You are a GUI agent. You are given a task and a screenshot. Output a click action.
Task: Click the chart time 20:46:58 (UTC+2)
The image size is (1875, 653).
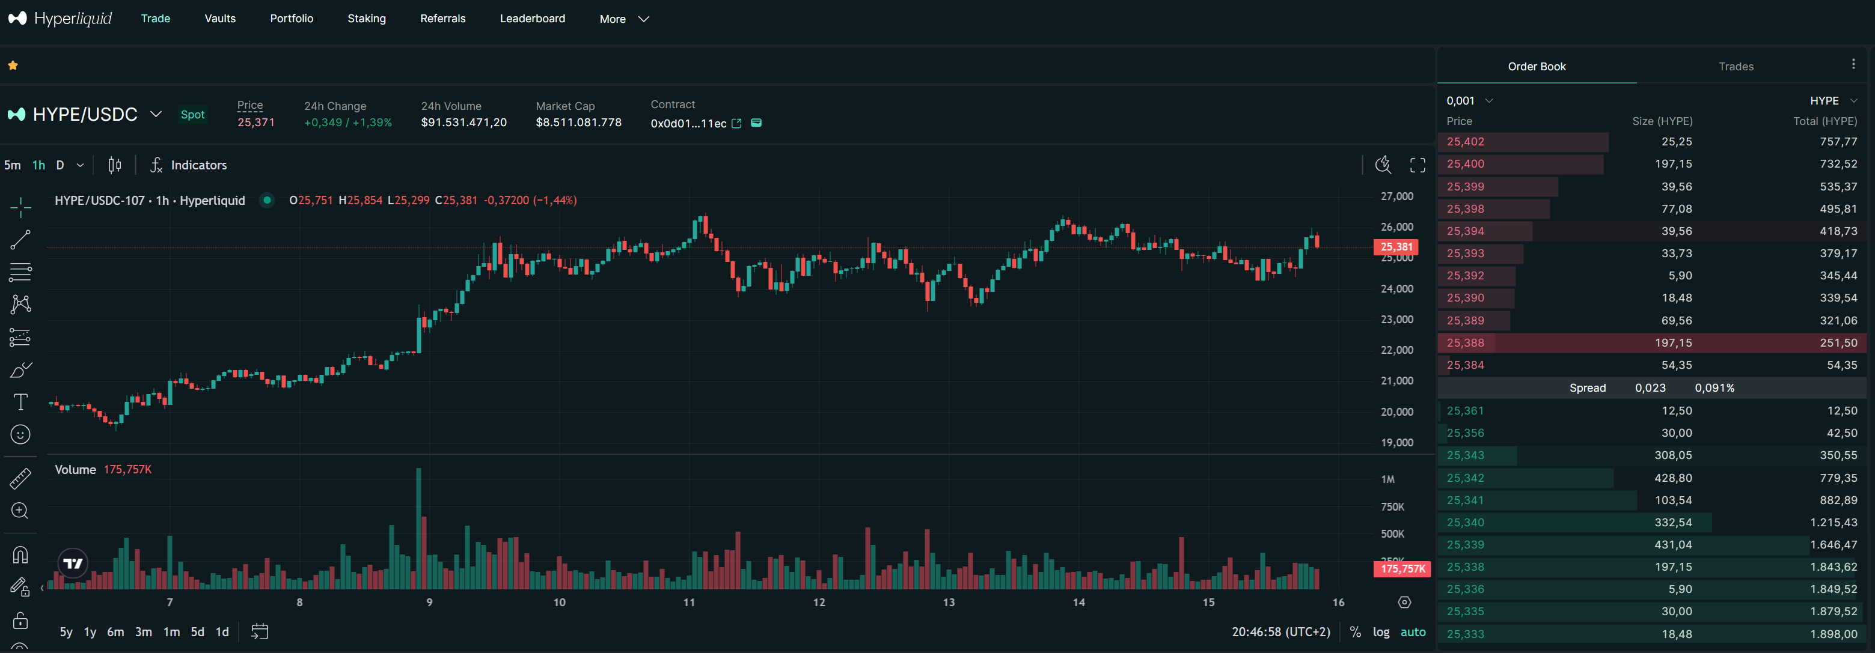click(x=1281, y=632)
